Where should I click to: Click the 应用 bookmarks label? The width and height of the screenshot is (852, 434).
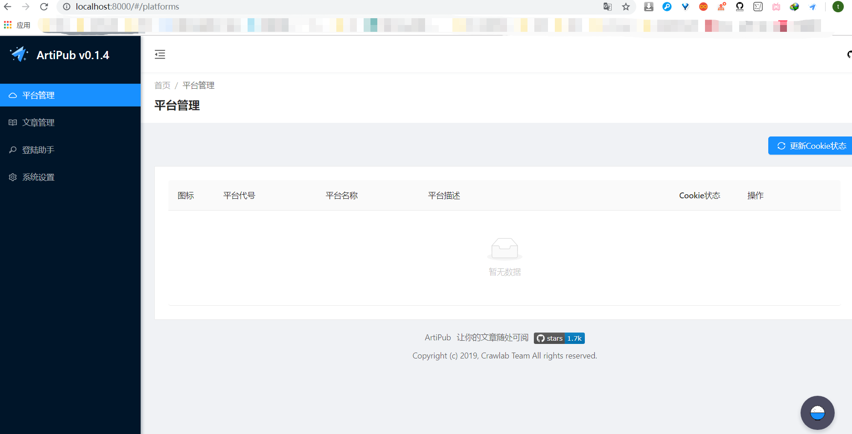[23, 25]
